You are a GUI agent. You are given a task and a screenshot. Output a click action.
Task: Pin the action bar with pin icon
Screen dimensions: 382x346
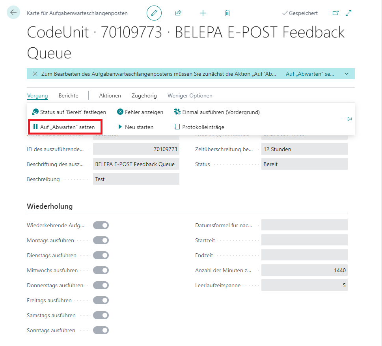[348, 119]
